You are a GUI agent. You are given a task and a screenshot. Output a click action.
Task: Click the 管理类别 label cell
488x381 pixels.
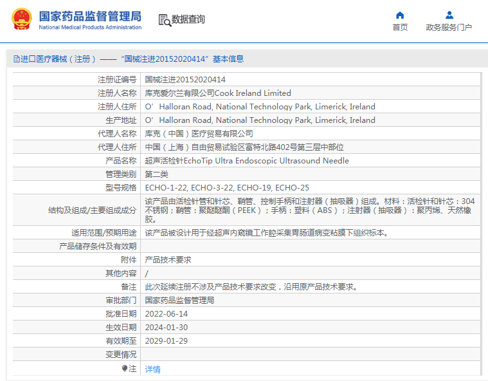coord(77,174)
